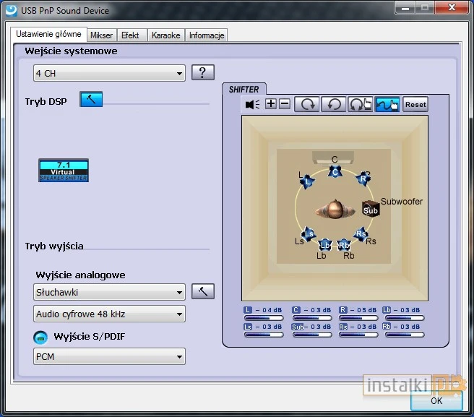Click the DSP mode hammer icon

91,100
